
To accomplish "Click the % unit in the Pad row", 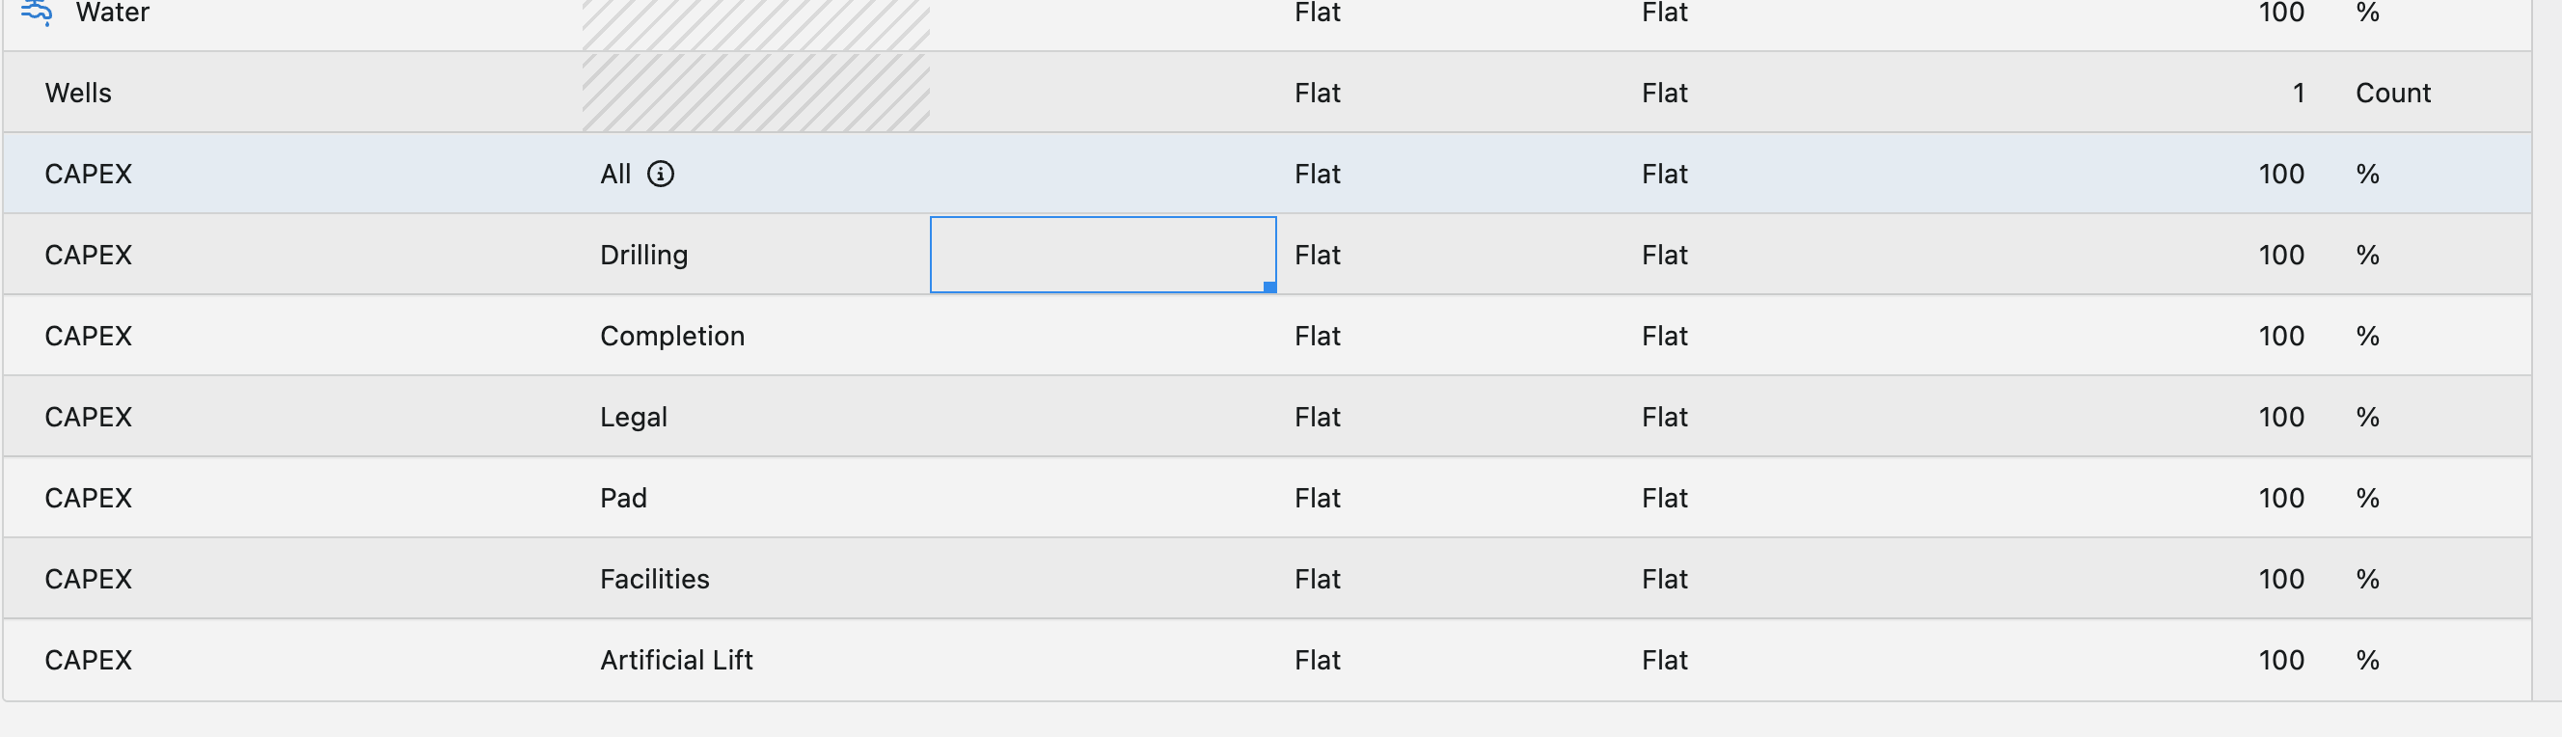I will (x=2367, y=498).
